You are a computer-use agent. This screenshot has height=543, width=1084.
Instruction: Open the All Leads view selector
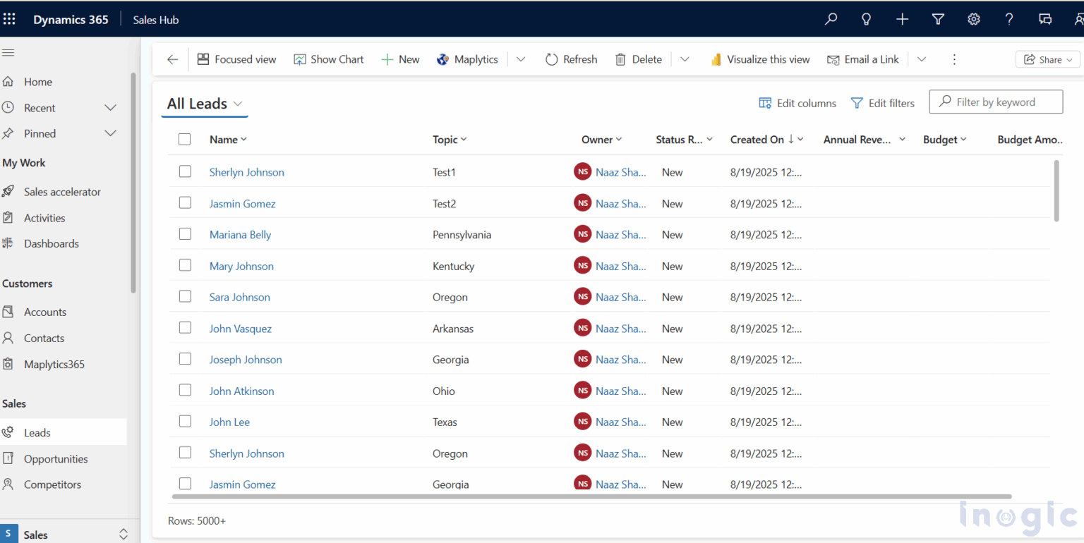[204, 103]
